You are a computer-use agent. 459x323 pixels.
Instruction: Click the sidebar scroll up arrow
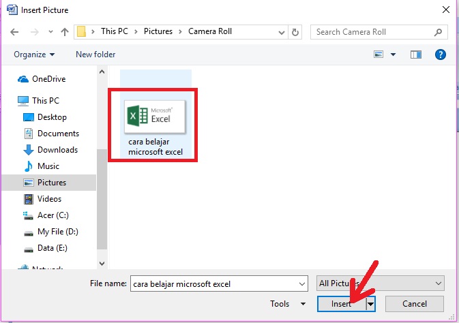click(102, 72)
